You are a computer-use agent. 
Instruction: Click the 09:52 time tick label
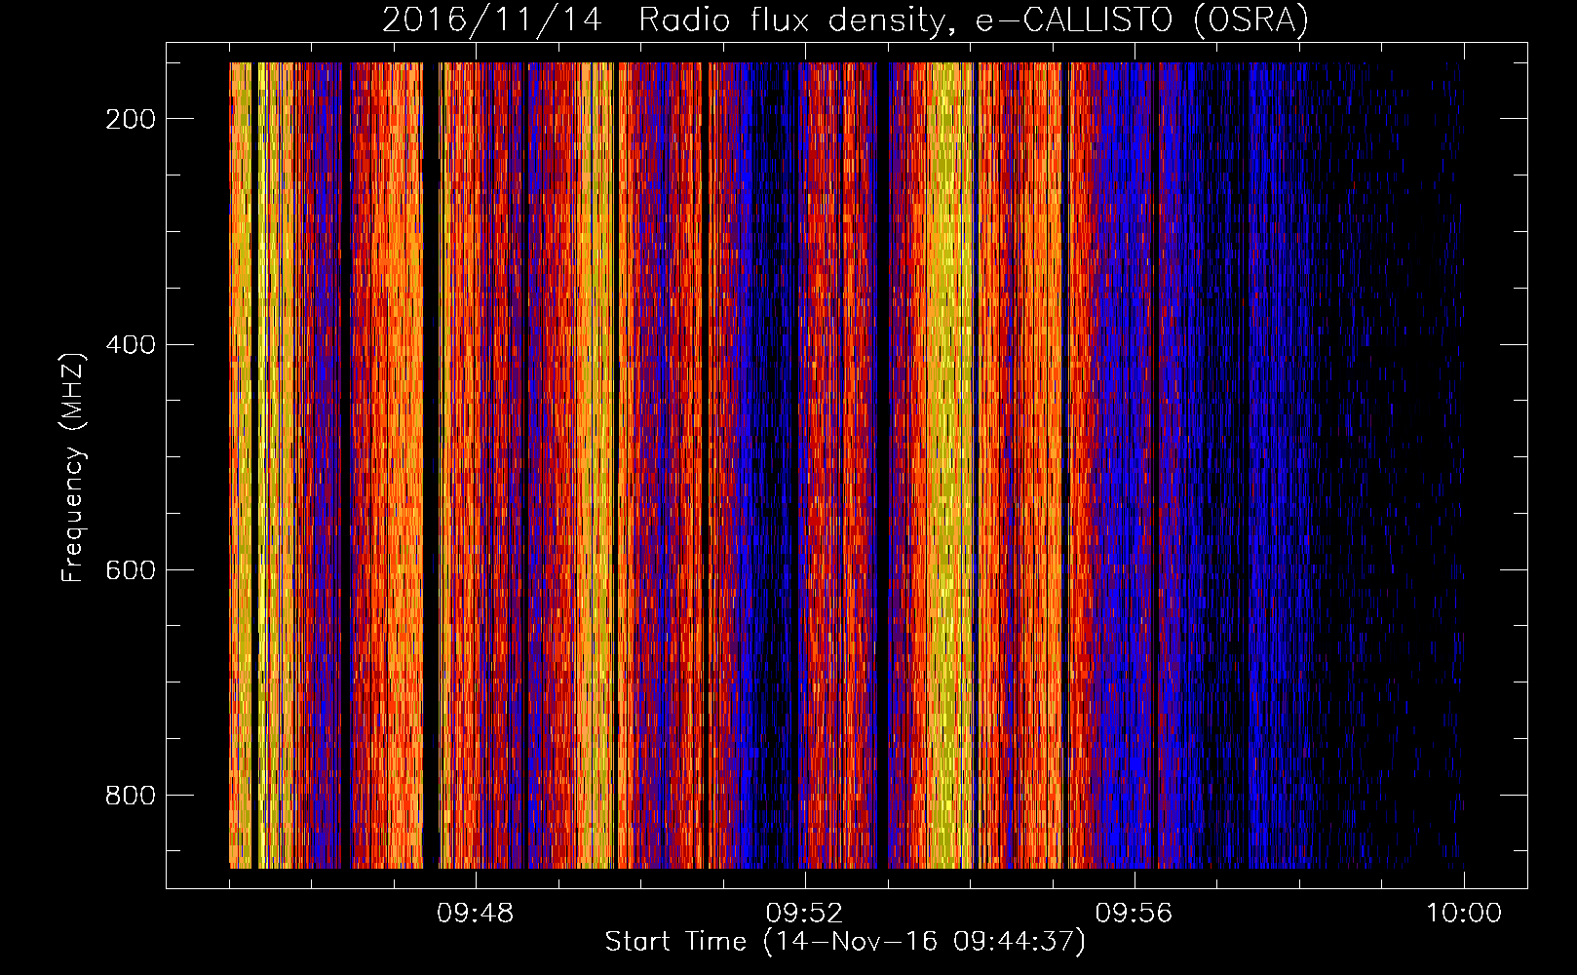pos(804,914)
